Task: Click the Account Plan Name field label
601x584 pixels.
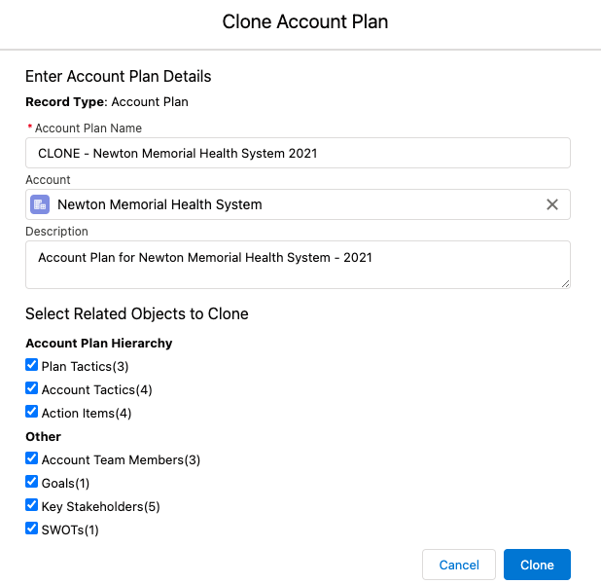Action: (88, 128)
